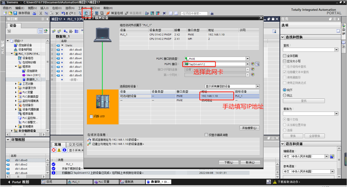This screenshot has height=187, width=347.
Task: Open the 项目(P) menu
Action: 7,8
